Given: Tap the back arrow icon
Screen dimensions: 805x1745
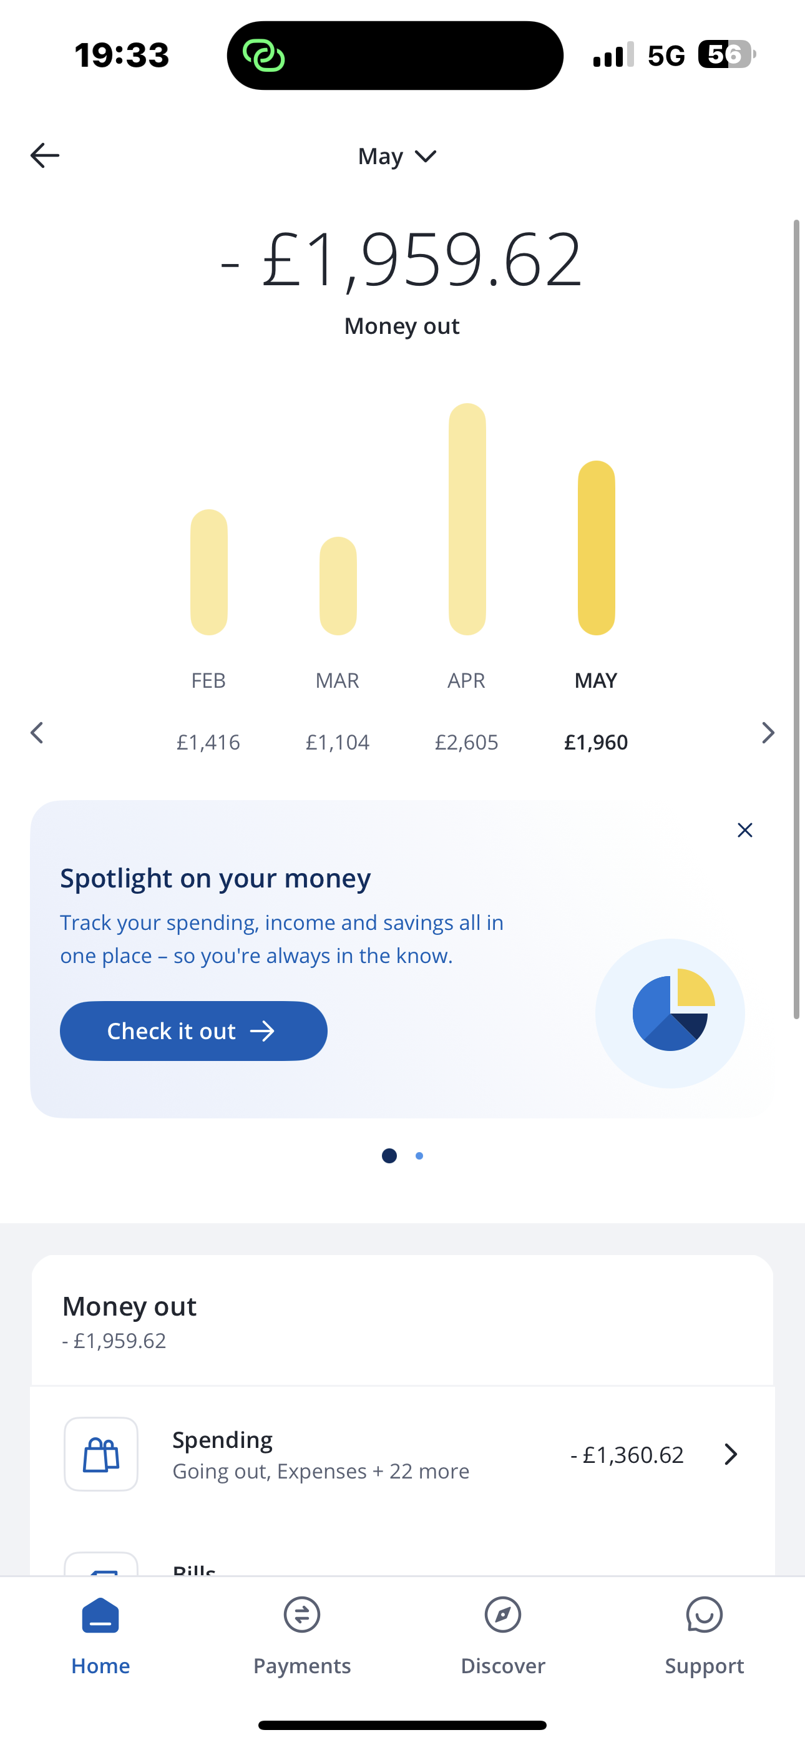Looking at the screenshot, I should tap(45, 156).
